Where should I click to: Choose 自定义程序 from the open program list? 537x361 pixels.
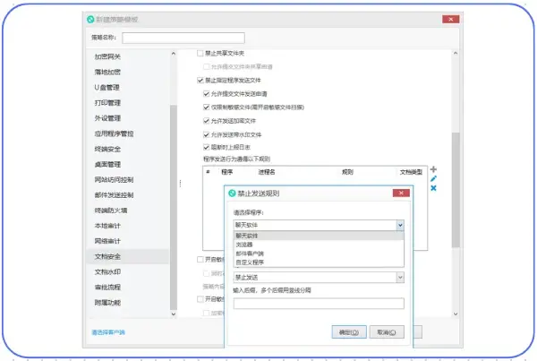pos(319,262)
